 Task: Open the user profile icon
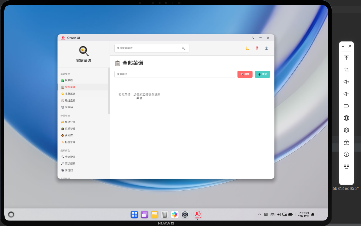tap(266, 48)
